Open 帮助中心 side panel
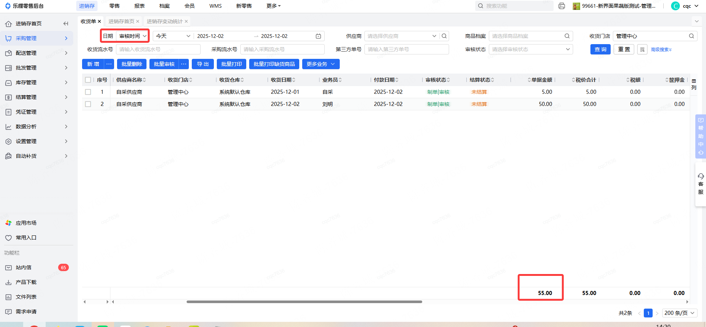 [700, 136]
